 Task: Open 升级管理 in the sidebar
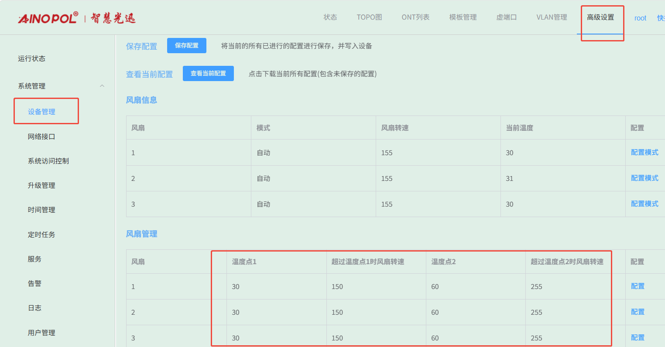point(41,186)
